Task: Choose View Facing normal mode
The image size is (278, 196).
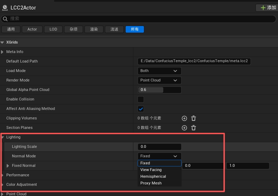Action: click(x=159, y=170)
